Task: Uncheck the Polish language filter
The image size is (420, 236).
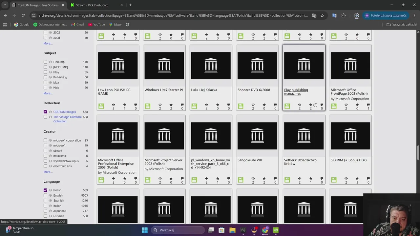Action: pos(46,190)
